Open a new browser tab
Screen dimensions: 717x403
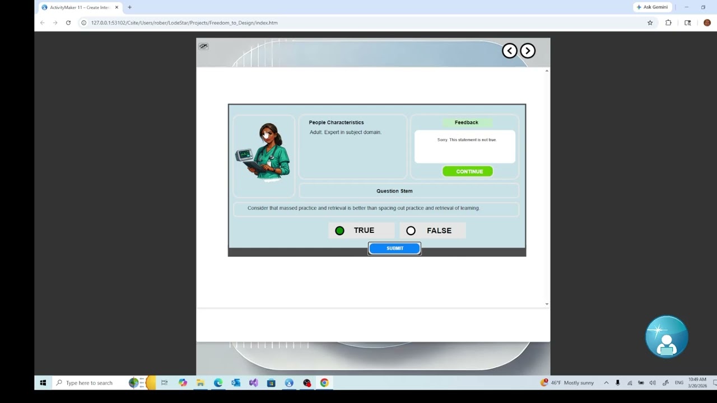129,7
